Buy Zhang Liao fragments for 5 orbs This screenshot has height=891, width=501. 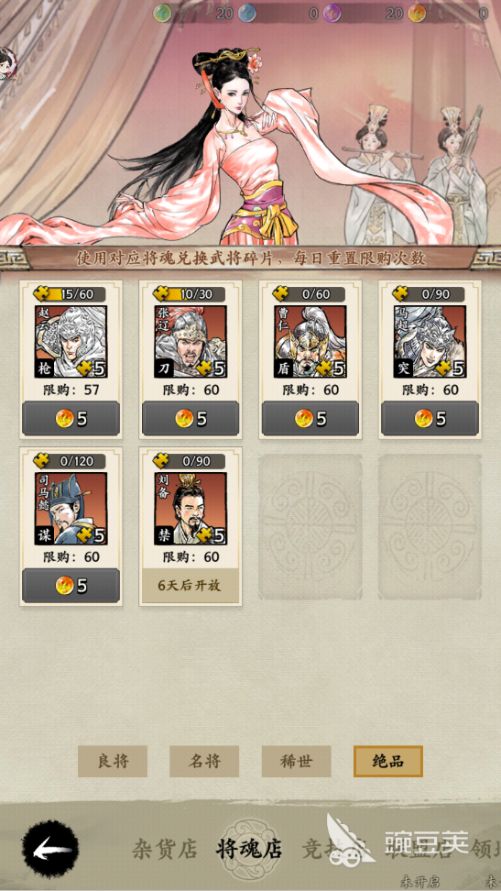point(191,419)
